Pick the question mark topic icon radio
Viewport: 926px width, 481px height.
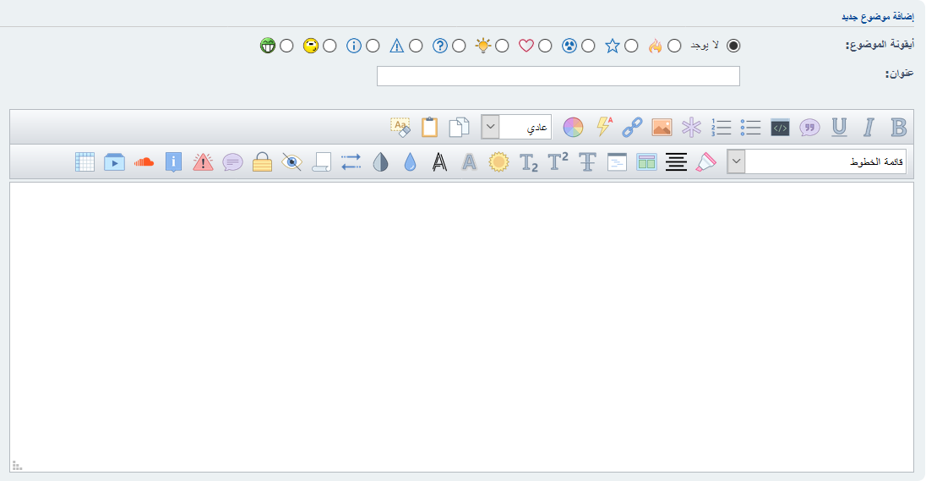click(x=459, y=46)
